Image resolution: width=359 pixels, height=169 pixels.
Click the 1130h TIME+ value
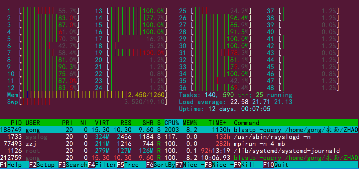click(x=221, y=130)
